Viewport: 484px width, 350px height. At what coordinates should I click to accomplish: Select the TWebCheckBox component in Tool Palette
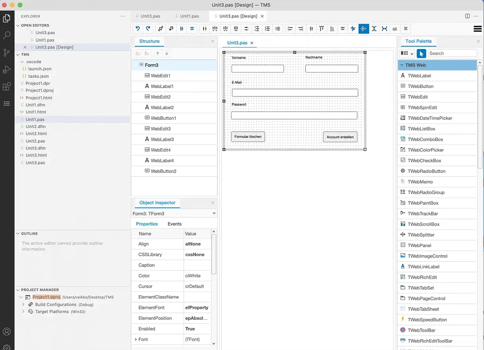(437, 160)
